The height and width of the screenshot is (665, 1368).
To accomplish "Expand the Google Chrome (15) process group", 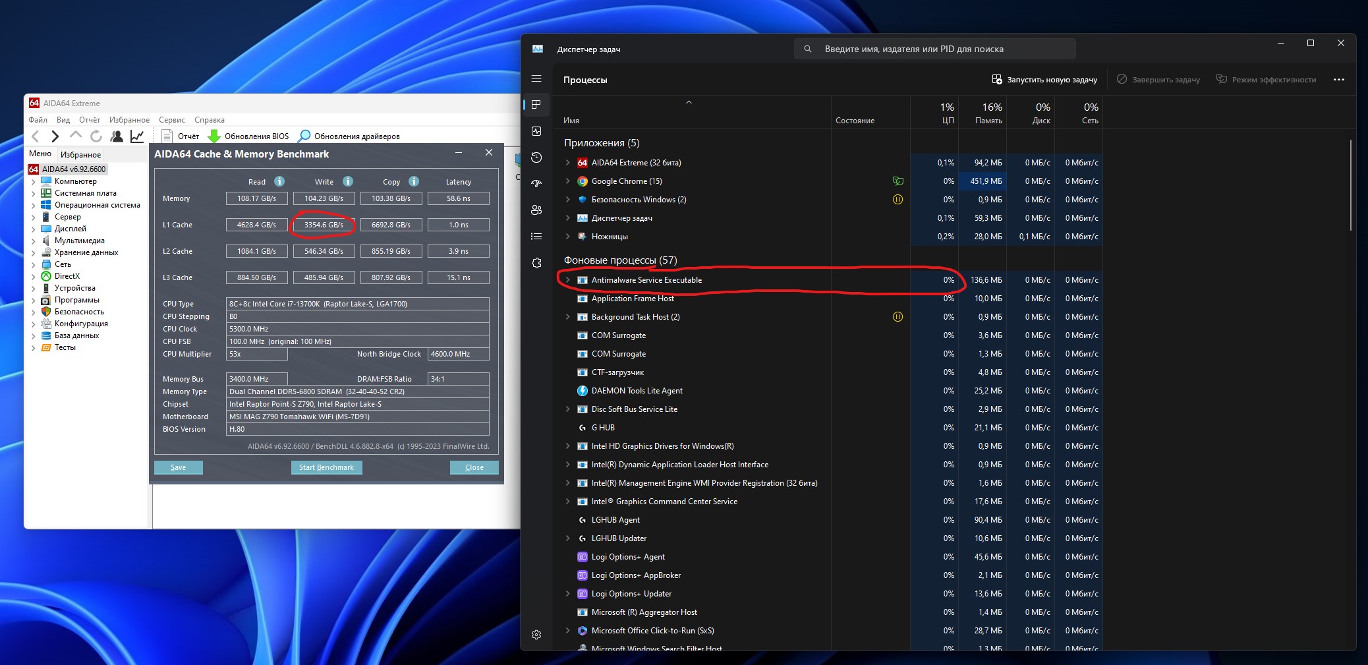I will 568,181.
